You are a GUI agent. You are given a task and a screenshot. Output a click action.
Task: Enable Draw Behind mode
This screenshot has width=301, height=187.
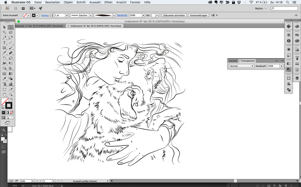coord(8,118)
